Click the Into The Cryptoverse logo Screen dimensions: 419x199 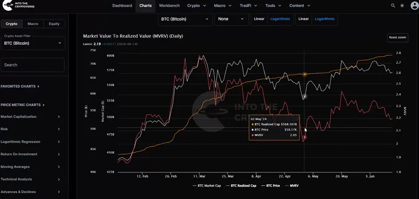18,6
